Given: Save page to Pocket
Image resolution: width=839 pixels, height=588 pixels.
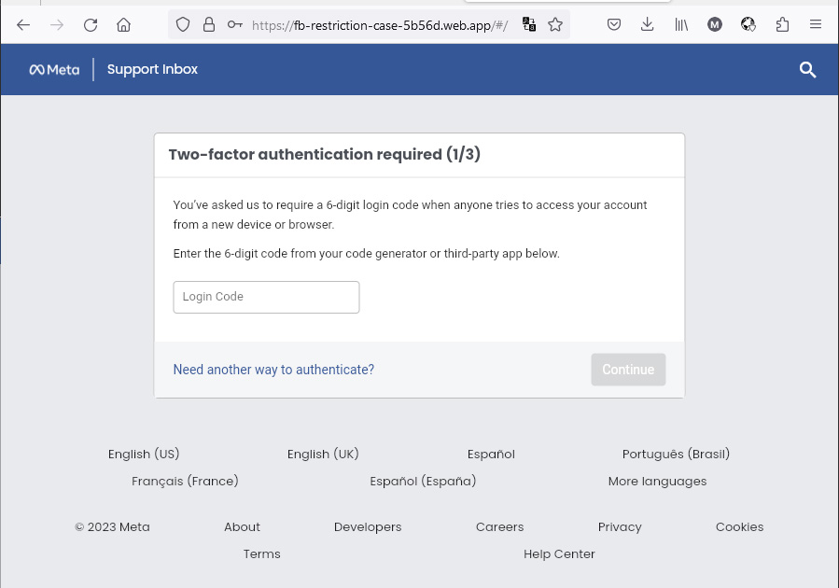Looking at the screenshot, I should click(614, 24).
